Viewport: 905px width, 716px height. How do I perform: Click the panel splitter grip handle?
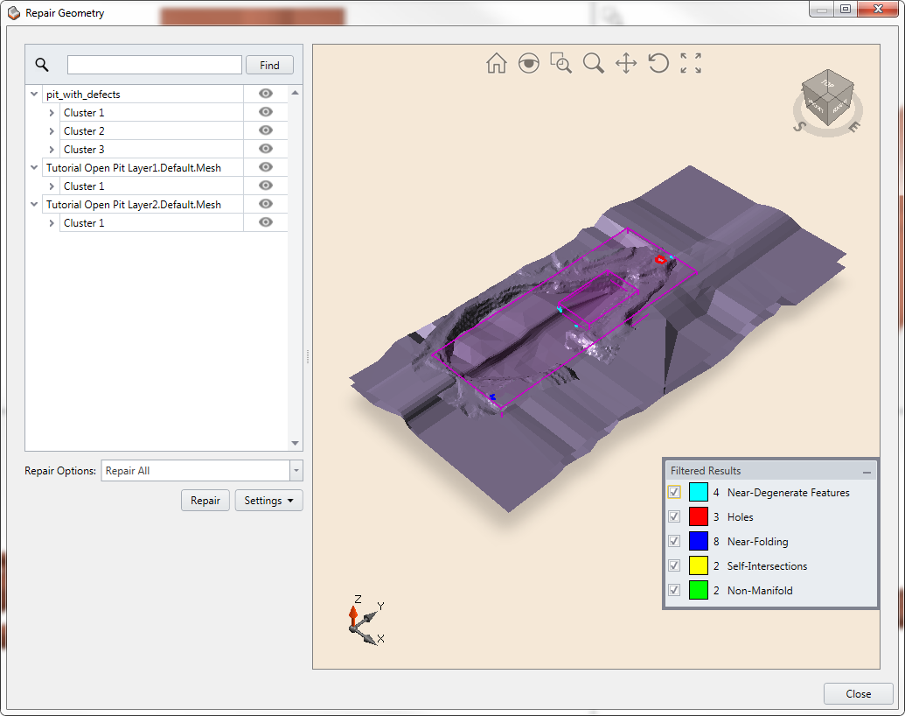tap(308, 356)
